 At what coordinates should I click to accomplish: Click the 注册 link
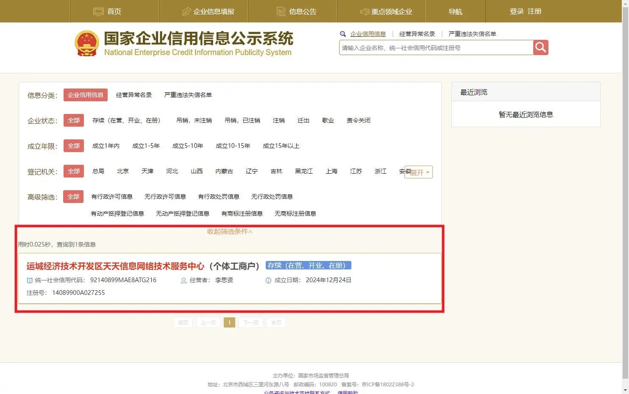534,11
